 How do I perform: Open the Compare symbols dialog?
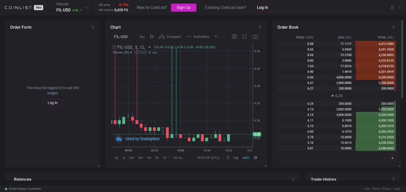[x=170, y=37]
